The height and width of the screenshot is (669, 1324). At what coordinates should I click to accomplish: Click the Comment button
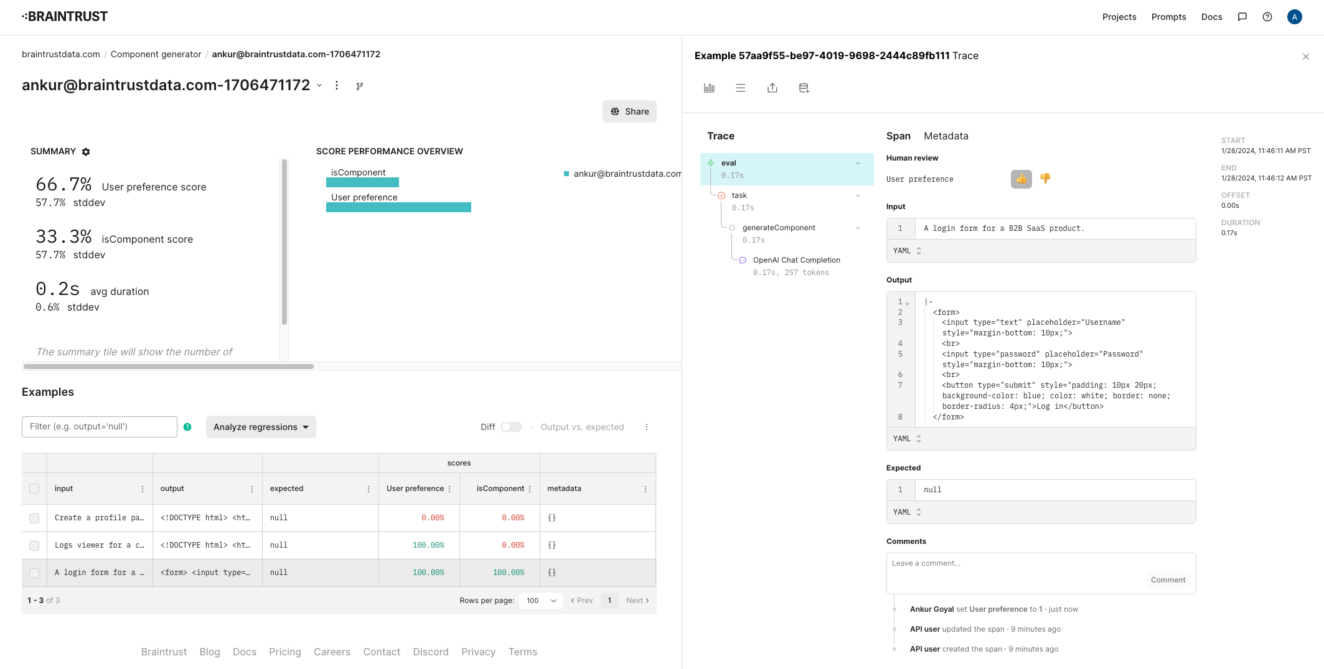click(x=1168, y=580)
